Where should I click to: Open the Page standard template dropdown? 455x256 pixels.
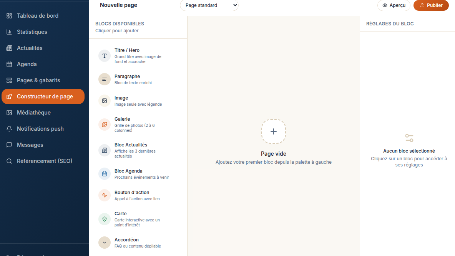(x=209, y=5)
